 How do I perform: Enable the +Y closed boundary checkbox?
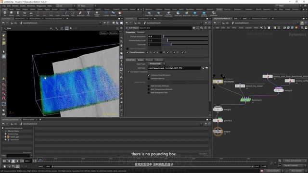pyautogui.click(x=161, y=52)
